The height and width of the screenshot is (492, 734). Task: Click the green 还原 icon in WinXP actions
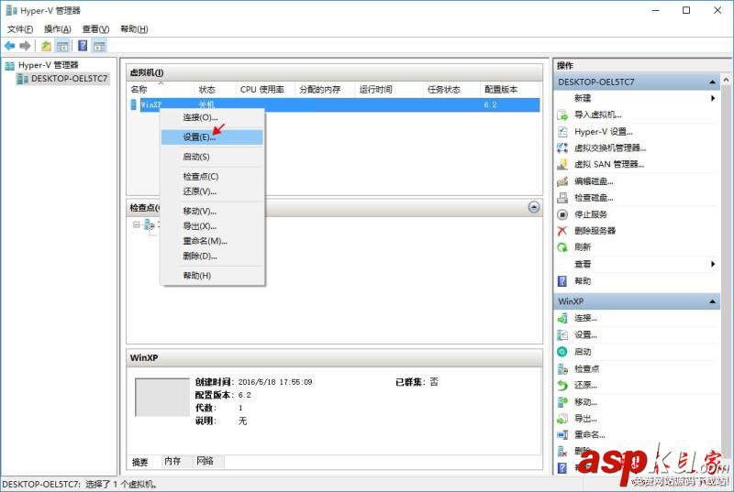pos(562,386)
